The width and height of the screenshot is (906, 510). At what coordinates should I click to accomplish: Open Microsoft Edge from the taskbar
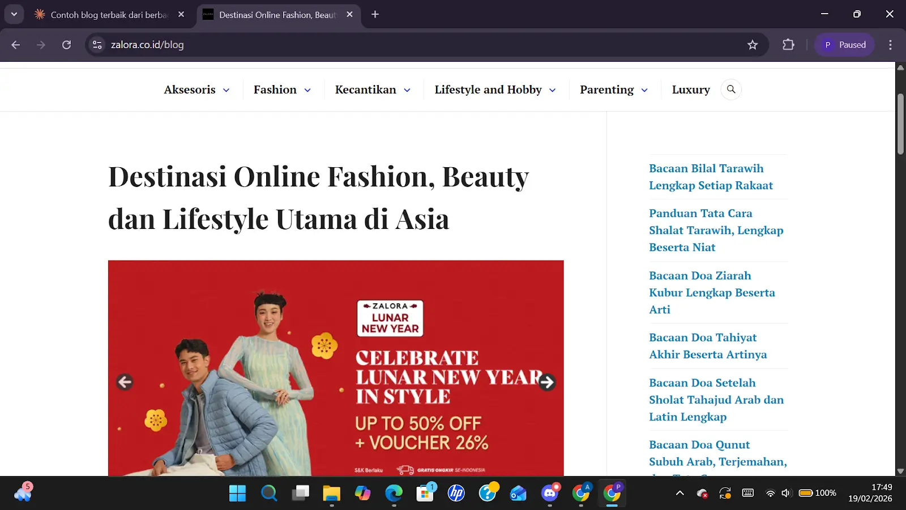pyautogui.click(x=394, y=493)
